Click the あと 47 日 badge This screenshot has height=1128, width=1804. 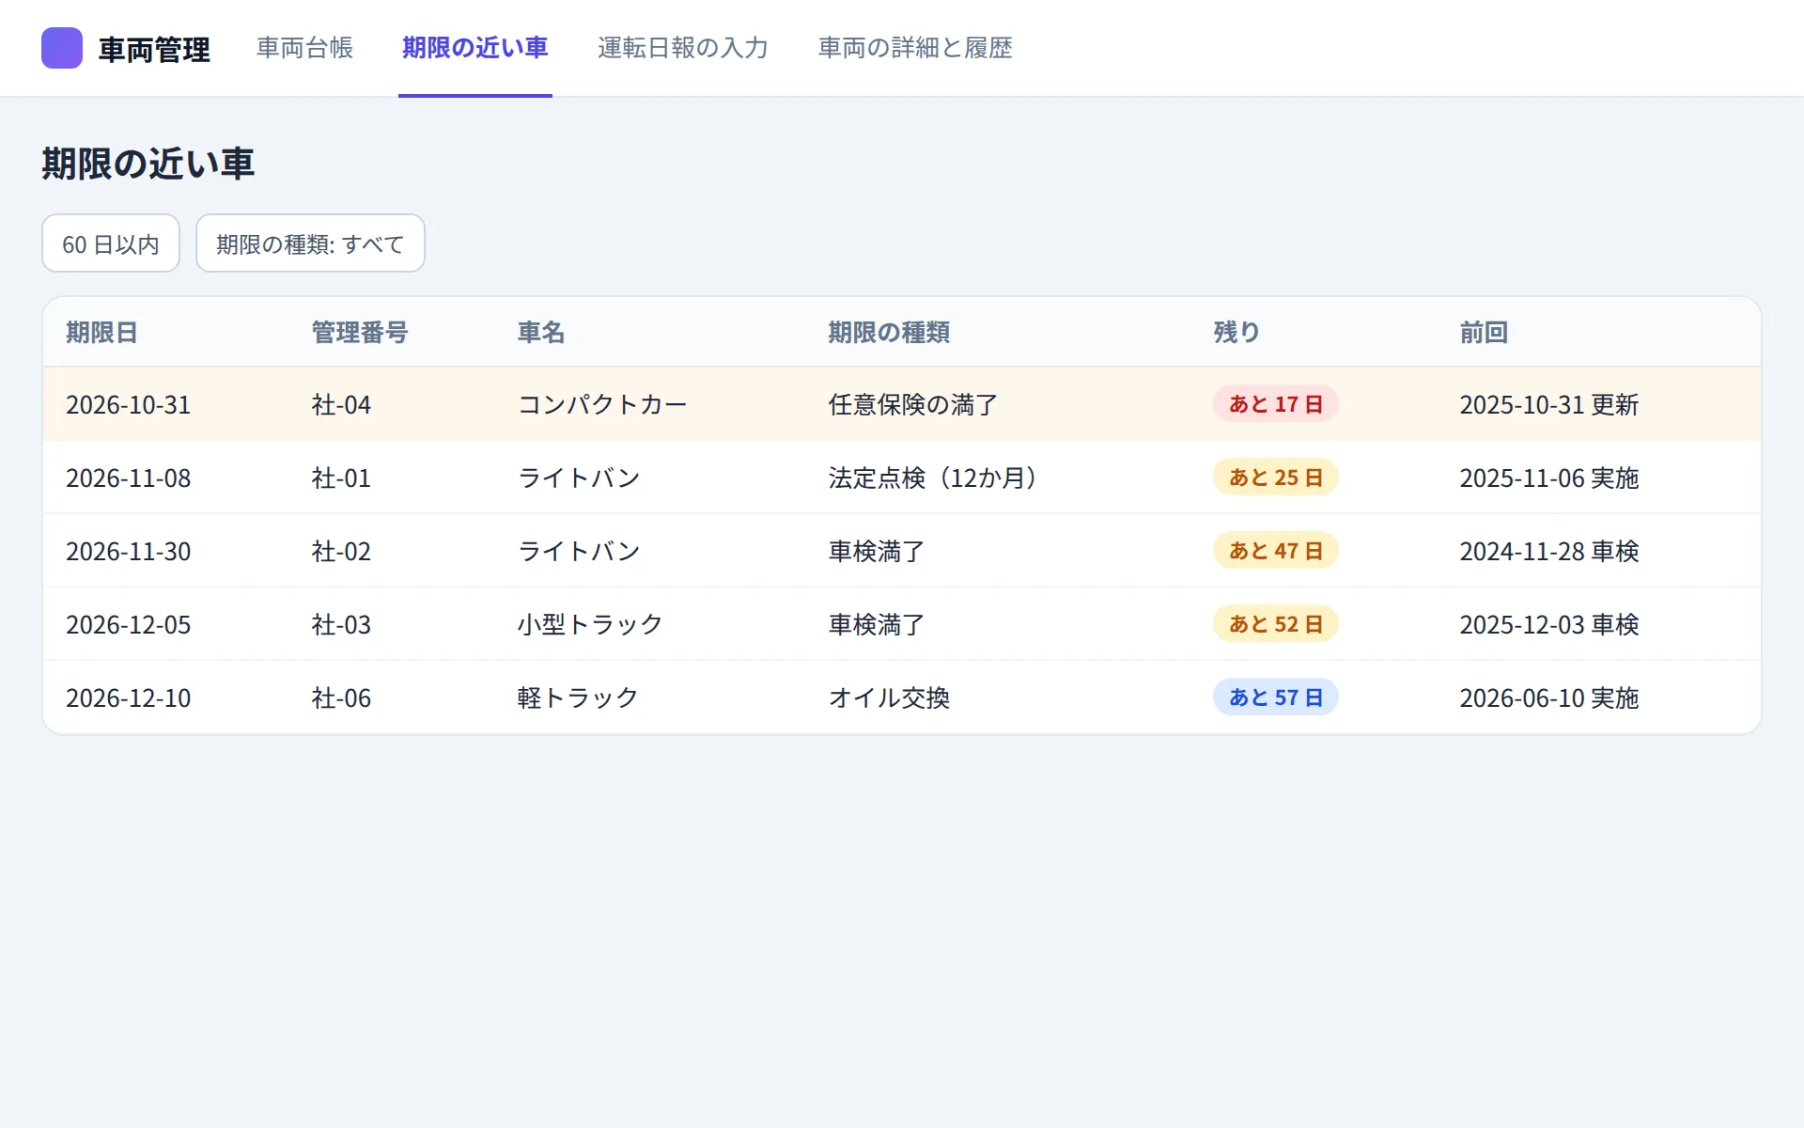point(1276,551)
